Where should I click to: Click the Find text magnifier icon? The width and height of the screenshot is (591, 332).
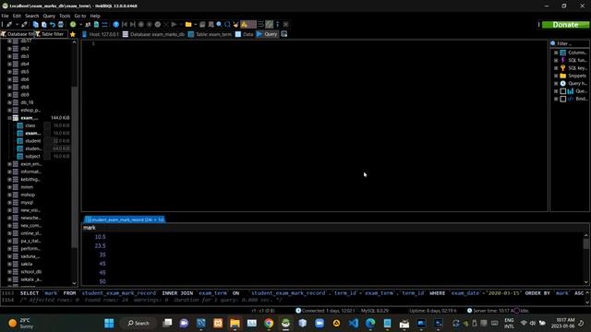click(x=219, y=25)
